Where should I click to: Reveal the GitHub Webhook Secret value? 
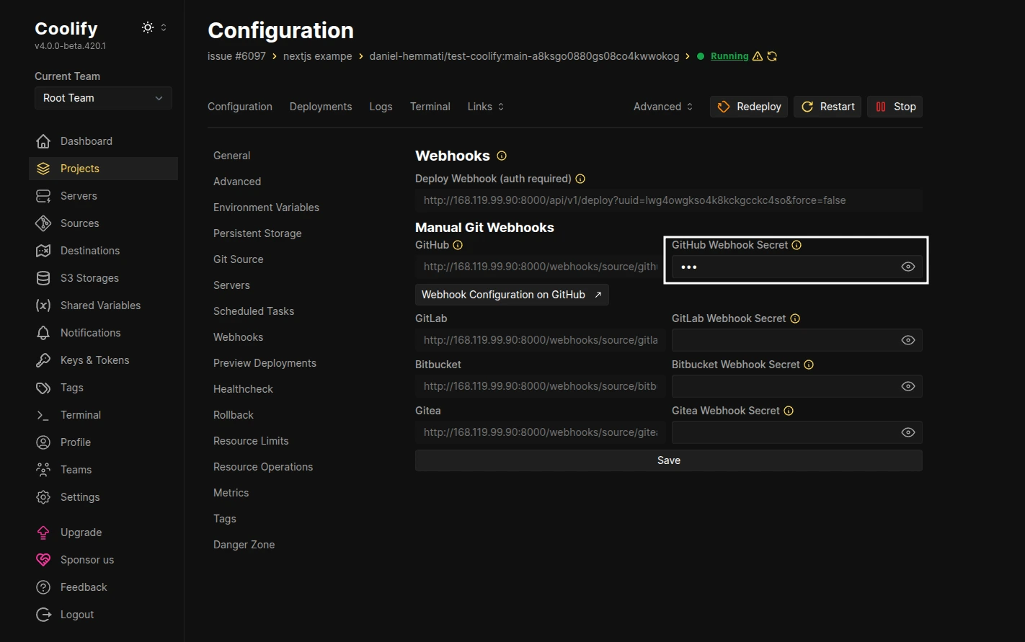click(x=908, y=267)
